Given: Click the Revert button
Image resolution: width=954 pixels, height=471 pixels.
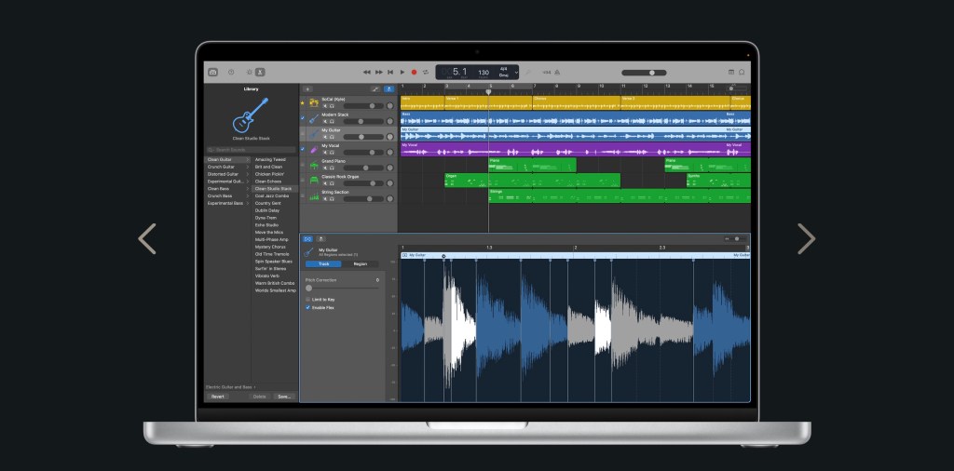Looking at the screenshot, I should pos(217,396).
